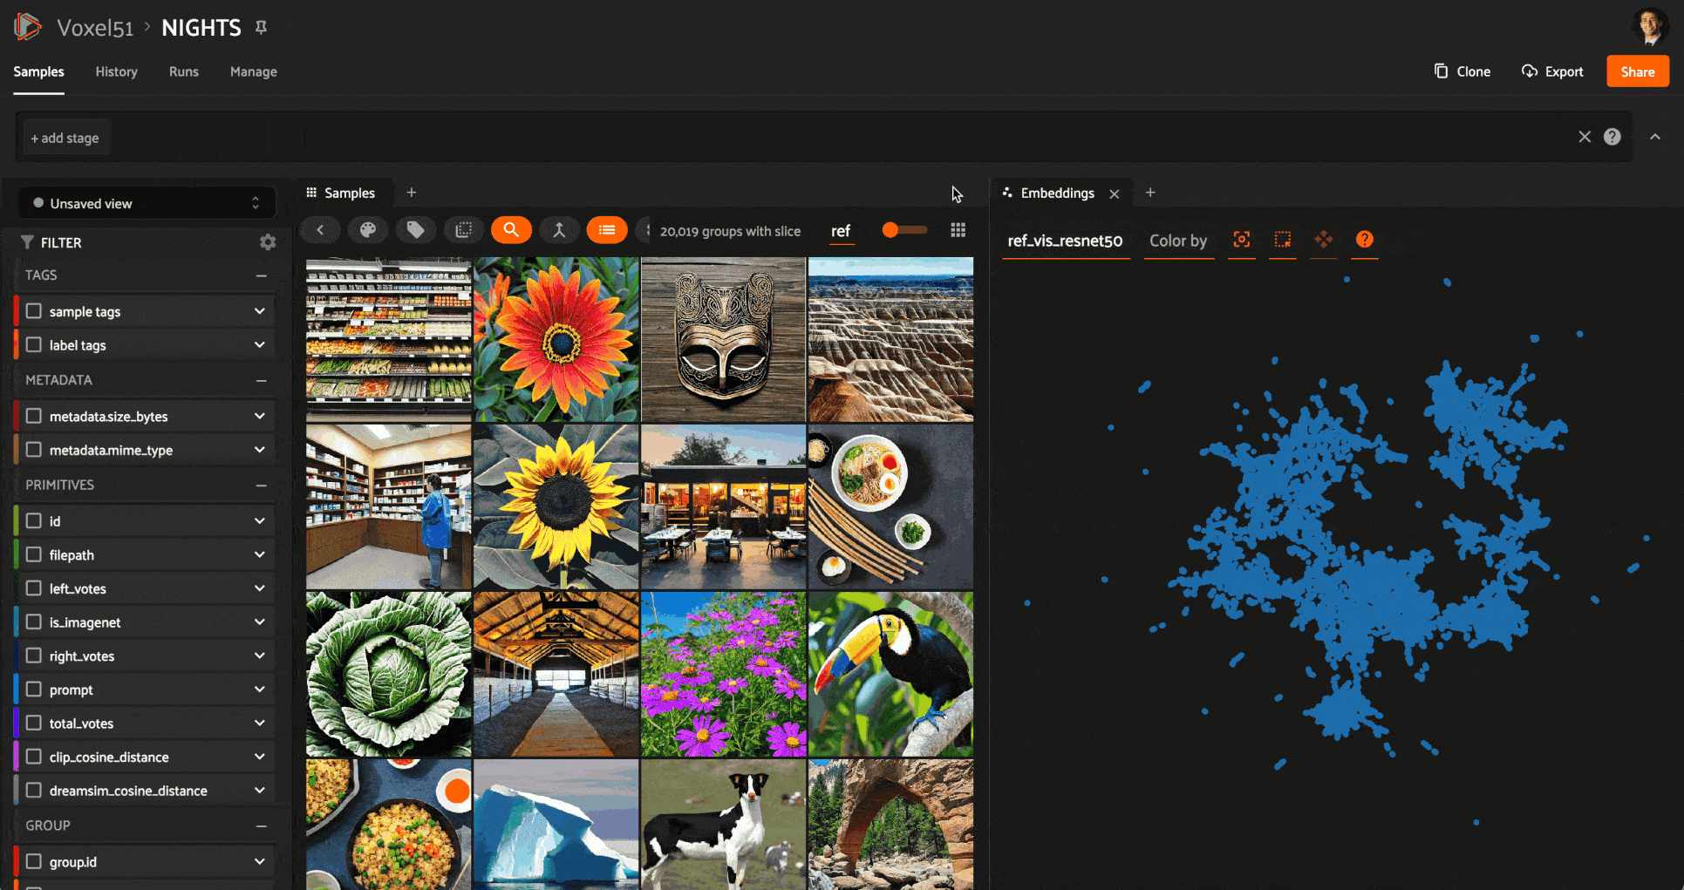The width and height of the screenshot is (1684, 890).
Task: Adjust the grid zoom slider
Action: coord(904,230)
